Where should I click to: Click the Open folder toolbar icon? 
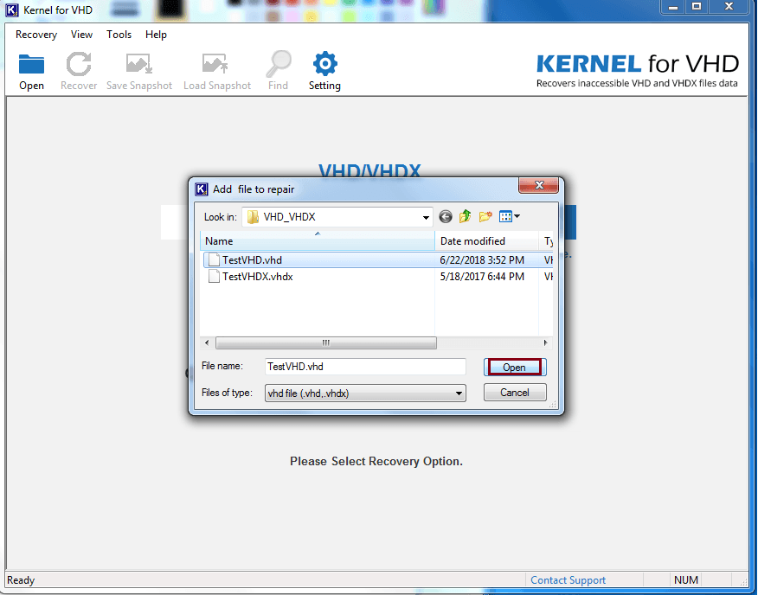pyautogui.click(x=31, y=64)
